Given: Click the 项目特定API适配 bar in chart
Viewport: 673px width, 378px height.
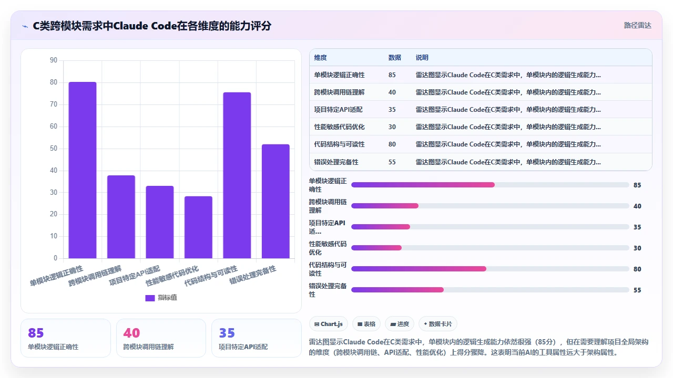Looking at the screenshot, I should click(160, 222).
